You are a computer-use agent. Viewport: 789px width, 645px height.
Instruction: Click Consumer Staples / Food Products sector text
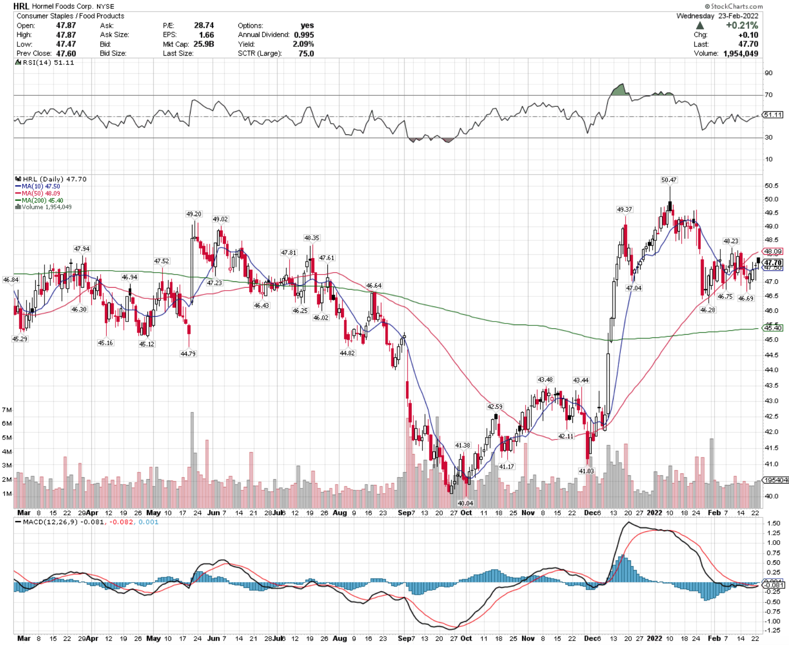pyautogui.click(x=70, y=16)
